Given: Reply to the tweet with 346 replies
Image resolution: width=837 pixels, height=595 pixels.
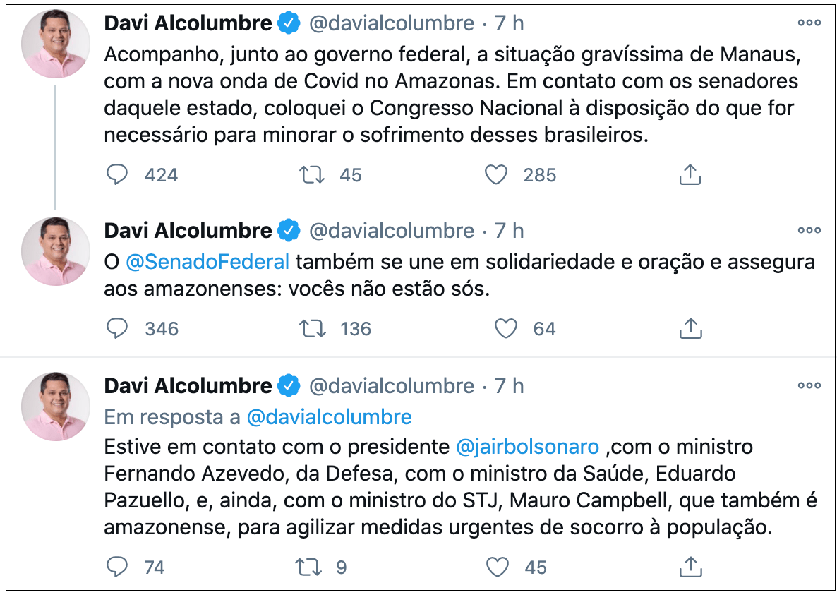Looking at the screenshot, I should pyautogui.click(x=117, y=328).
